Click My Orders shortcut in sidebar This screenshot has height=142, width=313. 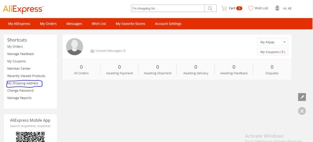point(15,46)
